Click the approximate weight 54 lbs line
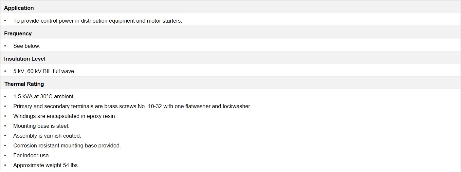The image size is (461, 172). pyautogui.click(x=46, y=165)
